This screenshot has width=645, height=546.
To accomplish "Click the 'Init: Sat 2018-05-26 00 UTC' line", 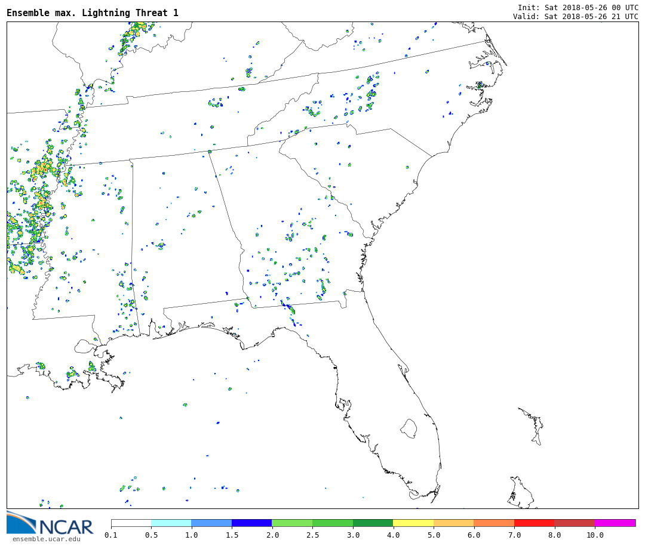I will 578,7.
